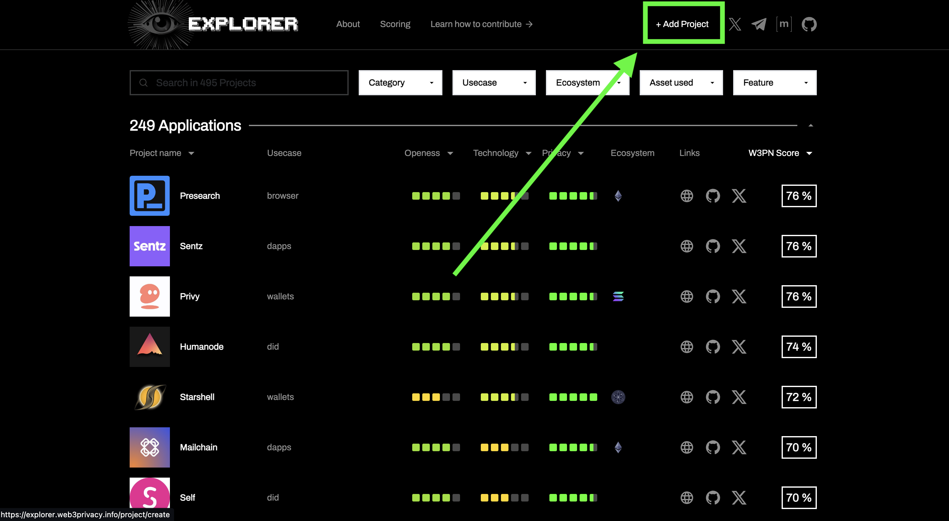
Task: Open the Matrix [m] icon in header
Action: click(x=784, y=24)
